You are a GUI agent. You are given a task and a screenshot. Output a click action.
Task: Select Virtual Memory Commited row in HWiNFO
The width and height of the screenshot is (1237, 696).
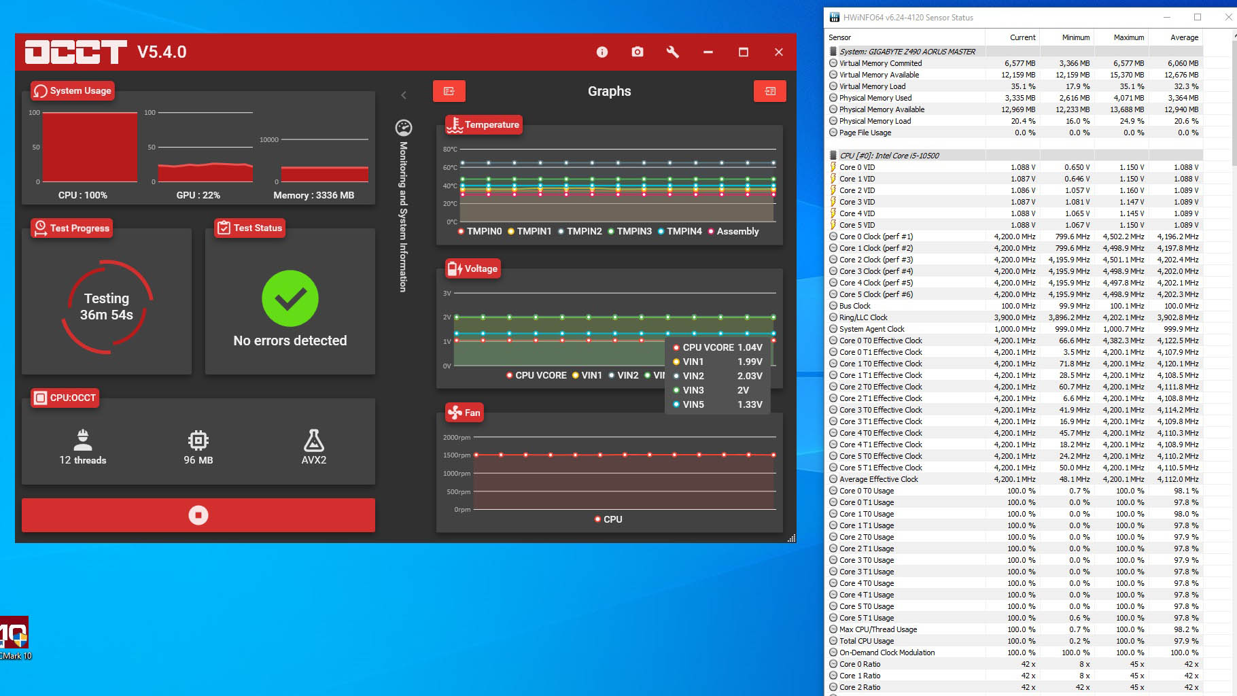pos(1013,63)
